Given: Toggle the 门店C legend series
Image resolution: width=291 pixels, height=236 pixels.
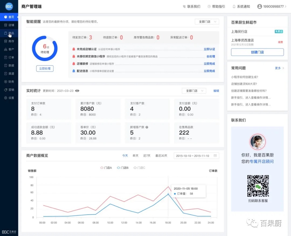Looking at the screenshot, I should pos(139,168).
